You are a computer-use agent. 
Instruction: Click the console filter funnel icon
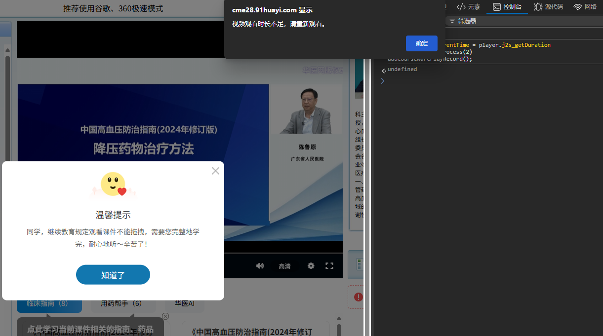pyautogui.click(x=452, y=21)
